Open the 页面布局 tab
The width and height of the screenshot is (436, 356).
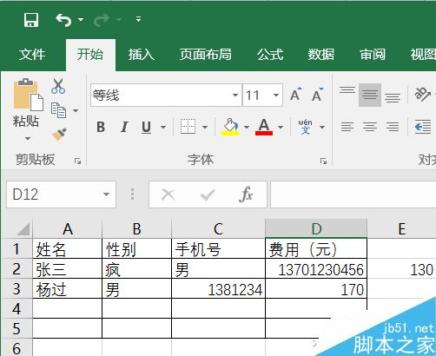[205, 55]
